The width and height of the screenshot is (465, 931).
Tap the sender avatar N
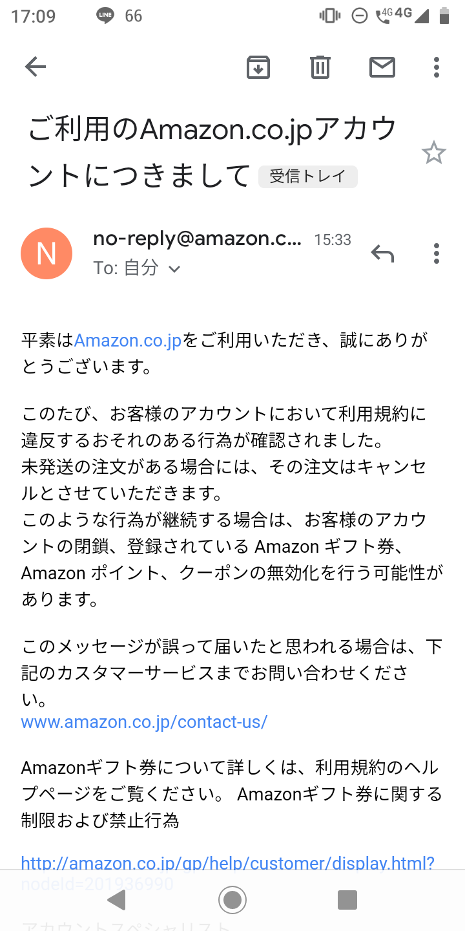pos(46,253)
